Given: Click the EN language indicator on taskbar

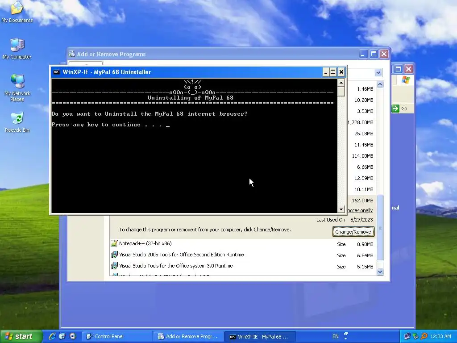Looking at the screenshot, I should [x=336, y=336].
